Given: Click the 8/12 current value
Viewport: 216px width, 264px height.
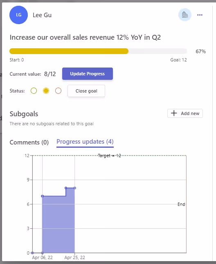Looking at the screenshot, I should coord(50,74).
